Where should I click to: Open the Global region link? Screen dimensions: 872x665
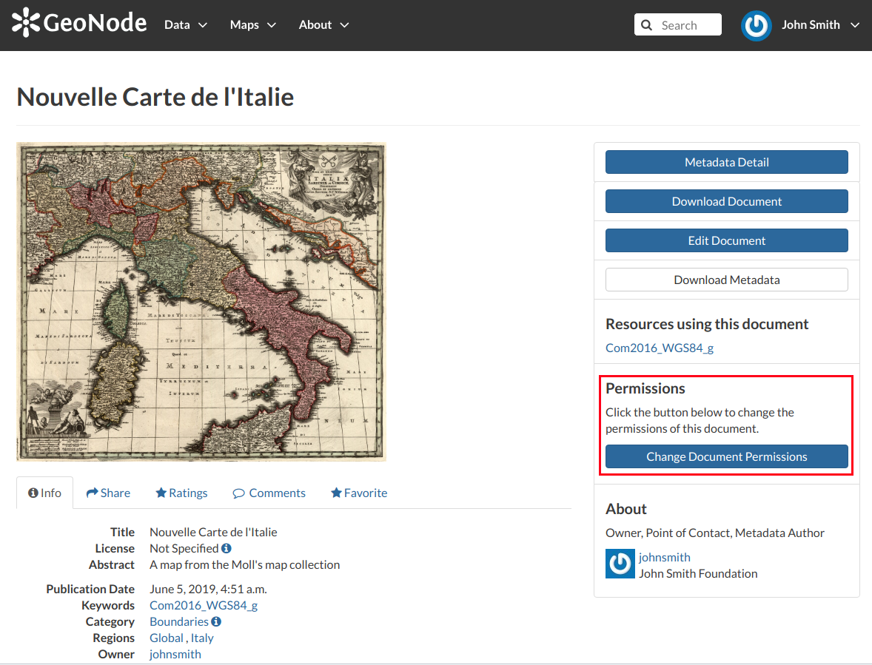click(x=167, y=638)
